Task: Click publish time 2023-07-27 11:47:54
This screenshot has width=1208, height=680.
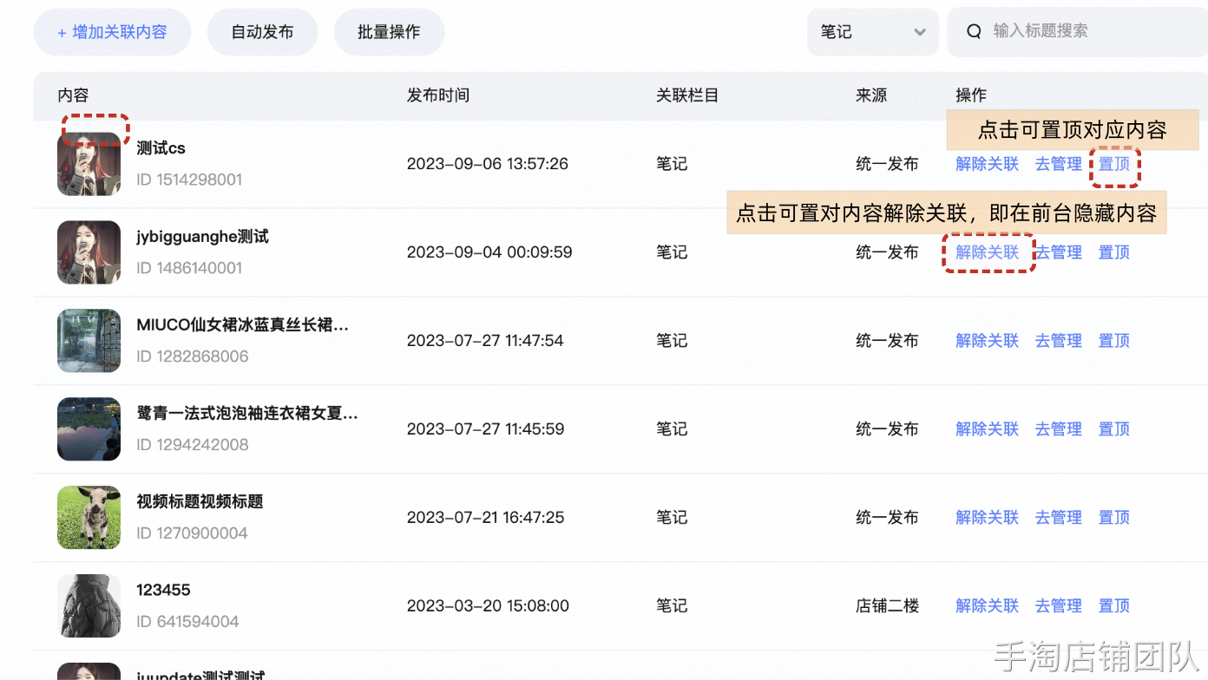Action: (x=485, y=341)
